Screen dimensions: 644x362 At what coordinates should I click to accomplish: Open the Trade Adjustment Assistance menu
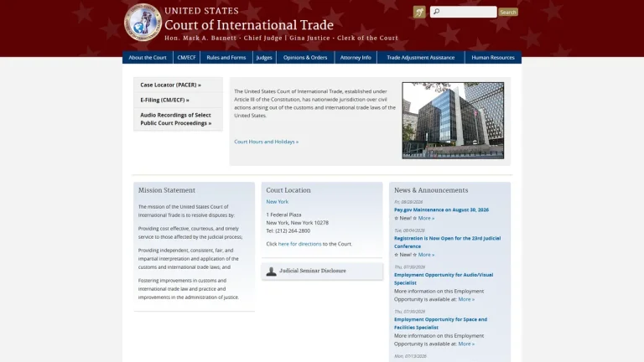click(421, 58)
